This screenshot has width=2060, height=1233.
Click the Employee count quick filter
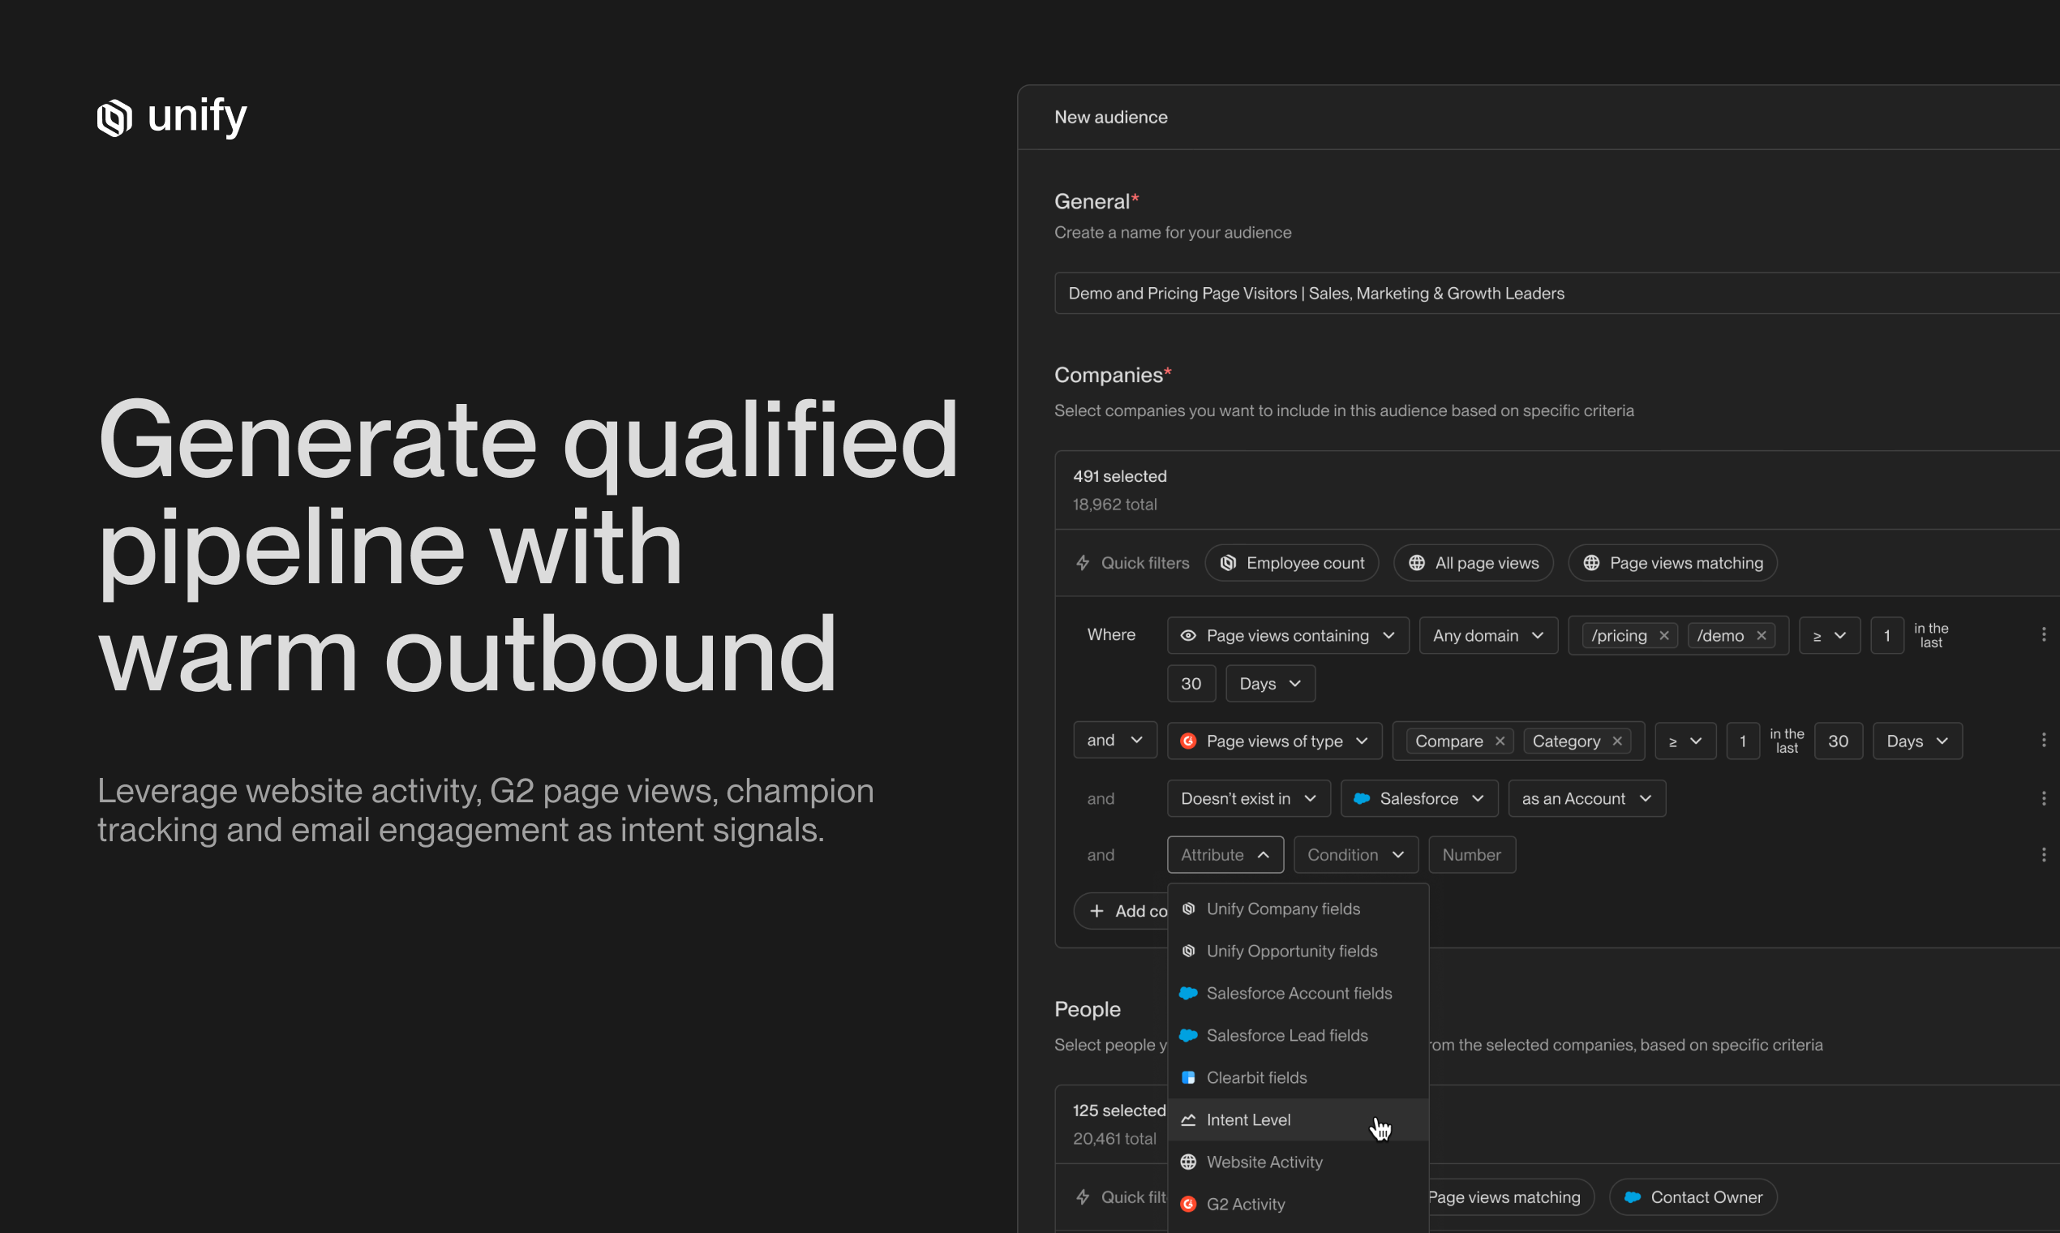pyautogui.click(x=1292, y=562)
